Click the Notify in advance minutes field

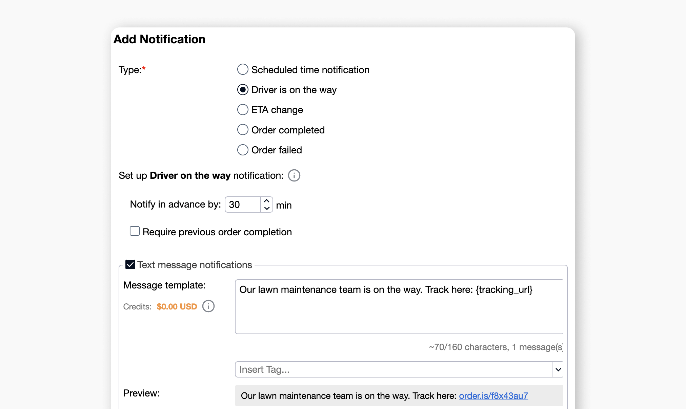coord(243,204)
